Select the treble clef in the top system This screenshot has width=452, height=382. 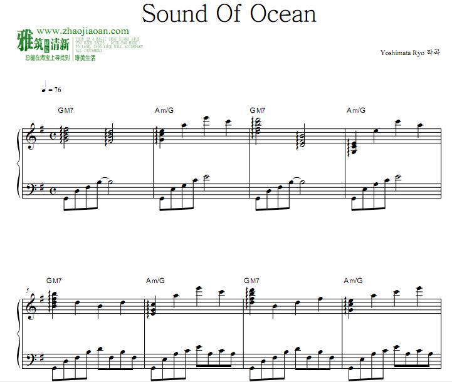30,134
